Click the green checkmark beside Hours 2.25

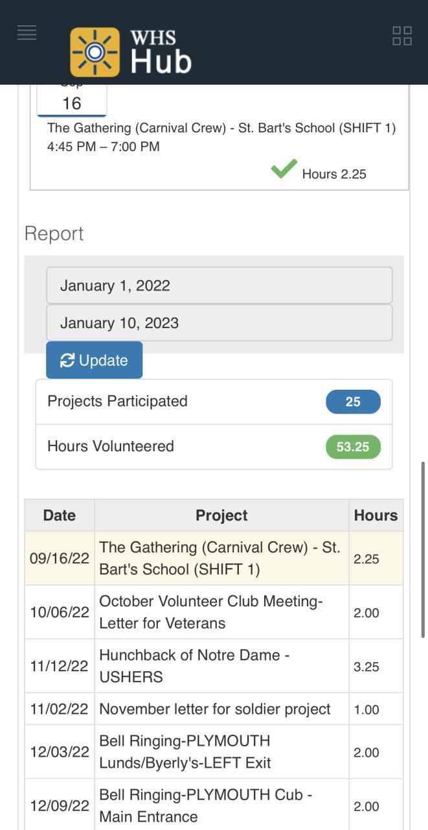click(x=284, y=169)
